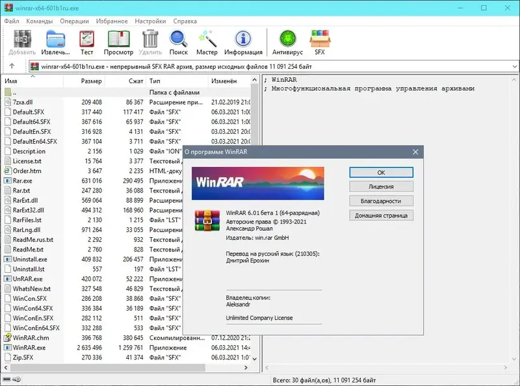This screenshot has width=520, height=386.
Task: Launch the Мастер wizard icon
Action: pyautogui.click(x=207, y=39)
